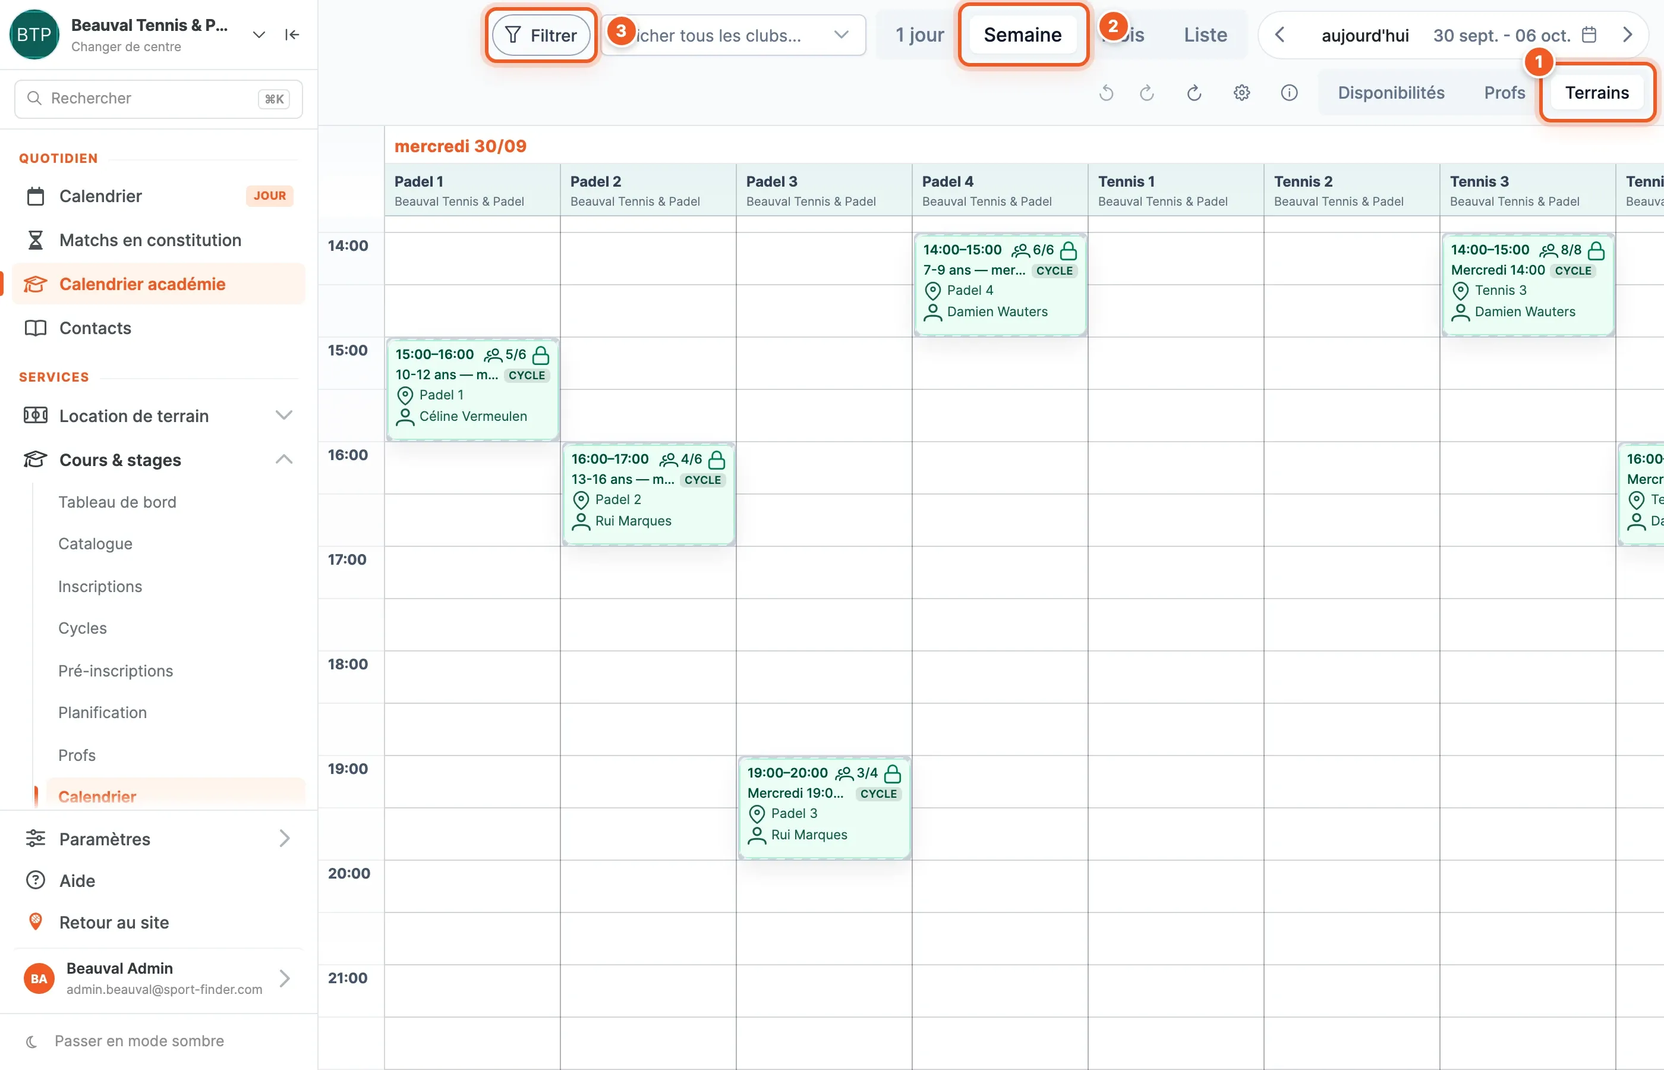Open Calendrier with JOUR badge
Screen dimensions: 1664x1070
pyautogui.click(x=158, y=196)
